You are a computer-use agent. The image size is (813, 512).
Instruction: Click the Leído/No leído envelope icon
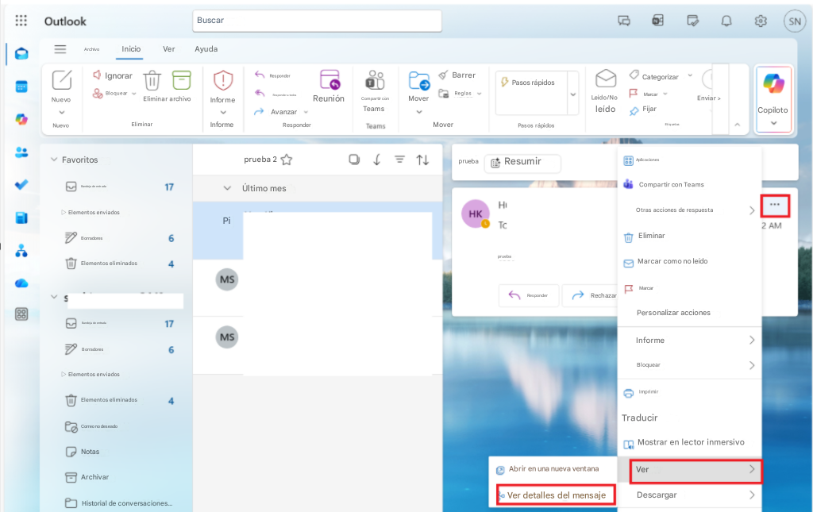[x=606, y=79]
